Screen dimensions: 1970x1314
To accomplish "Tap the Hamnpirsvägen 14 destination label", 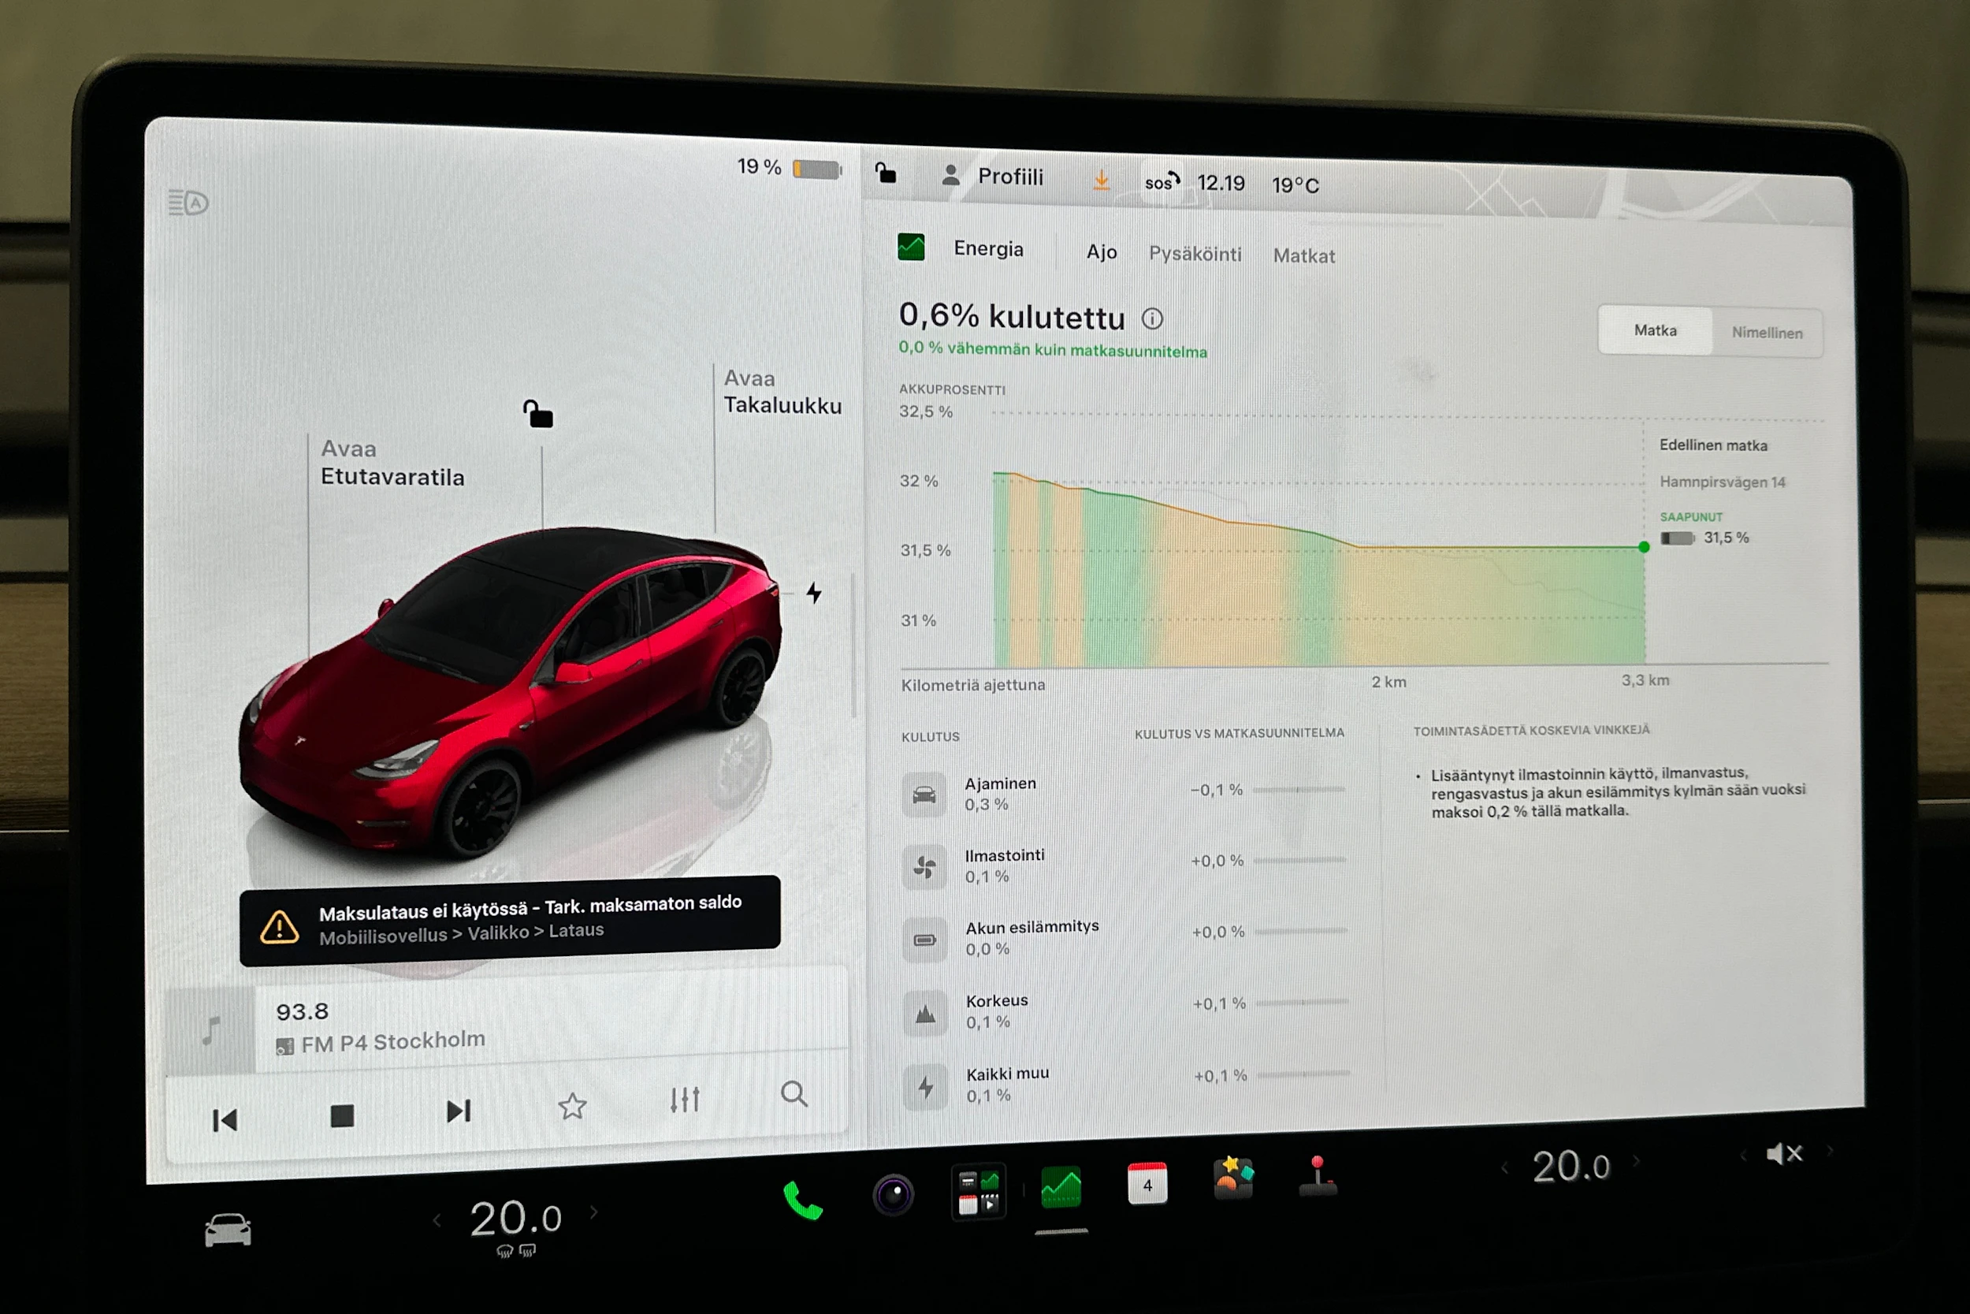I will click(x=1722, y=482).
